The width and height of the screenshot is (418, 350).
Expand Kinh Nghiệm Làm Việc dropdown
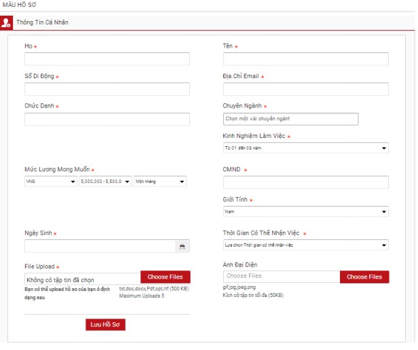click(305, 148)
